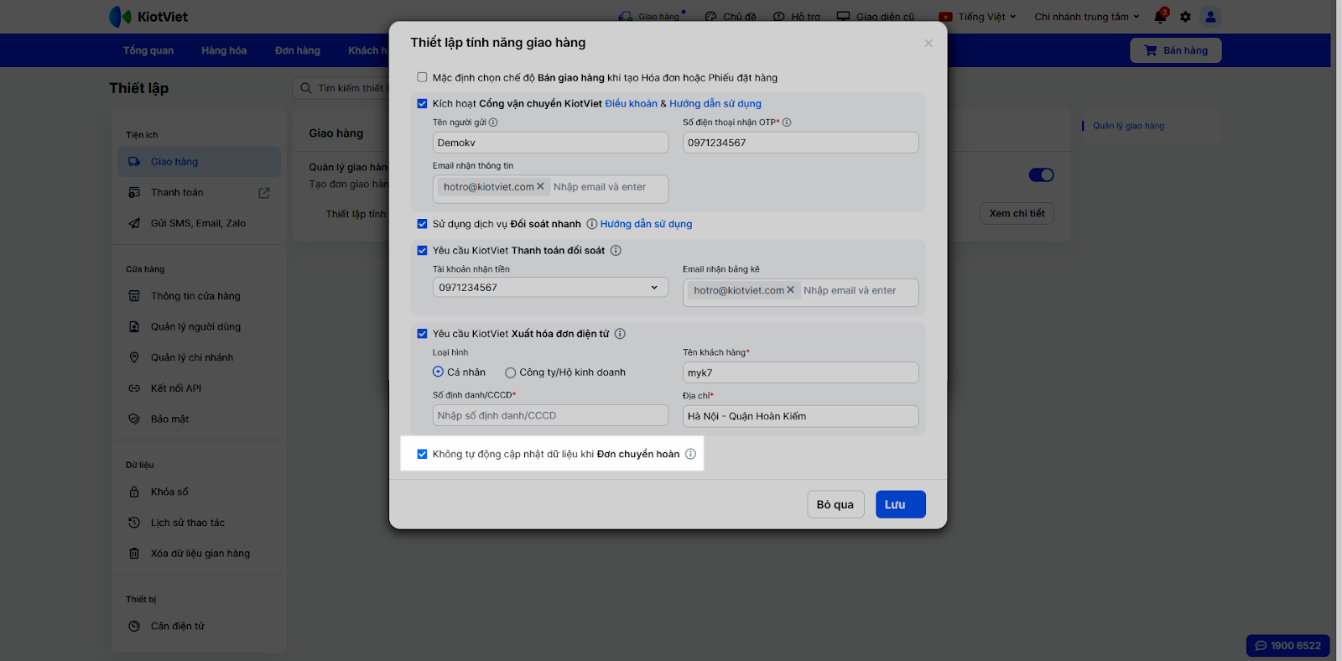Screen dimensions: 1342x661
Task: Click the Lưu button
Action: (x=901, y=504)
